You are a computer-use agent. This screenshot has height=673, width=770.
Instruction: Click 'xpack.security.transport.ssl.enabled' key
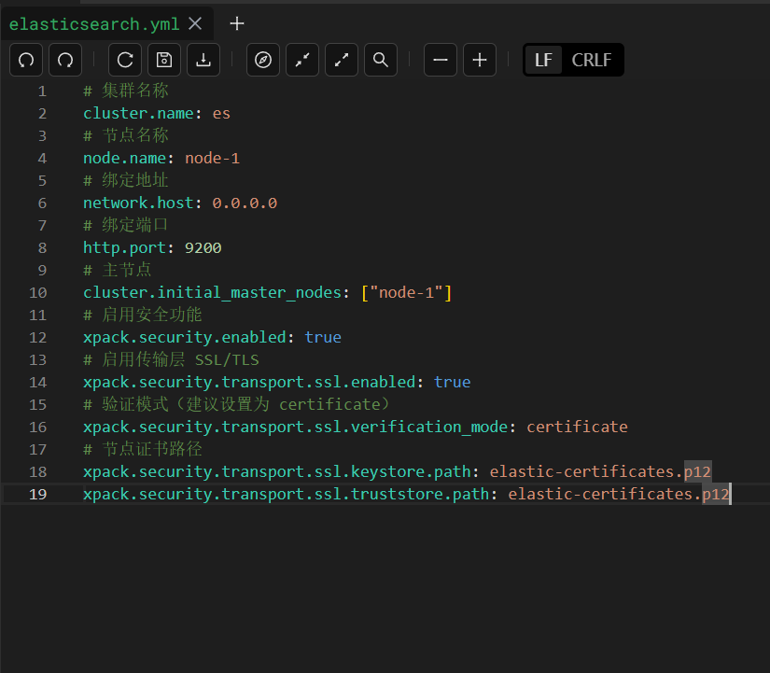[x=249, y=382]
